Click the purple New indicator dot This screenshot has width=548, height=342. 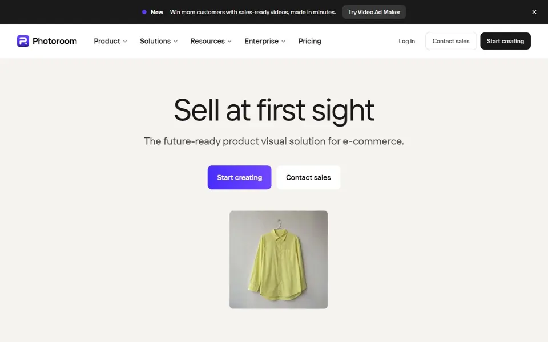[144, 12]
